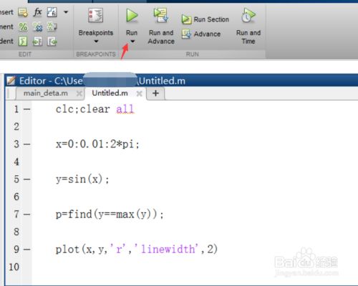358x286 pixels.
Task: Click the Breakpoints text label
Action: 96,33
